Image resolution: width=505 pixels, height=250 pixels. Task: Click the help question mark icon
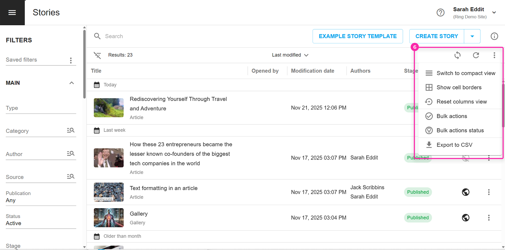(440, 12)
